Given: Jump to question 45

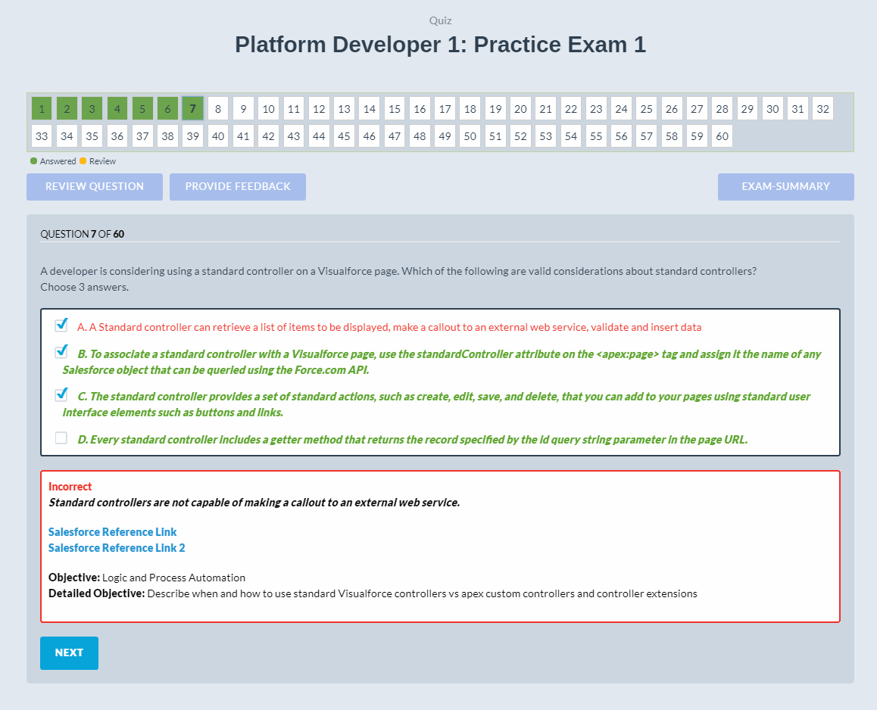Looking at the screenshot, I should (343, 135).
